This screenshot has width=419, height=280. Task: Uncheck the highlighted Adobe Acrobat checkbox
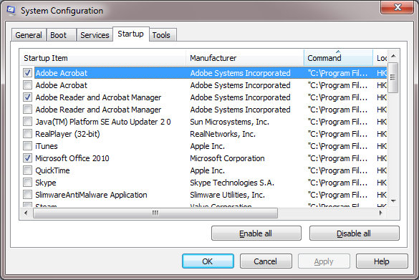(x=27, y=72)
